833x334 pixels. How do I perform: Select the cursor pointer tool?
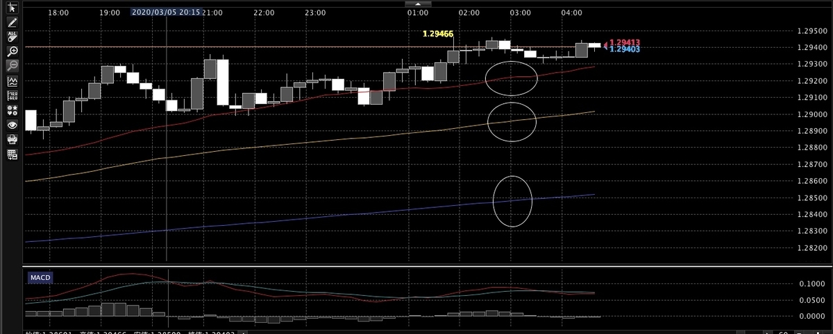12,8
